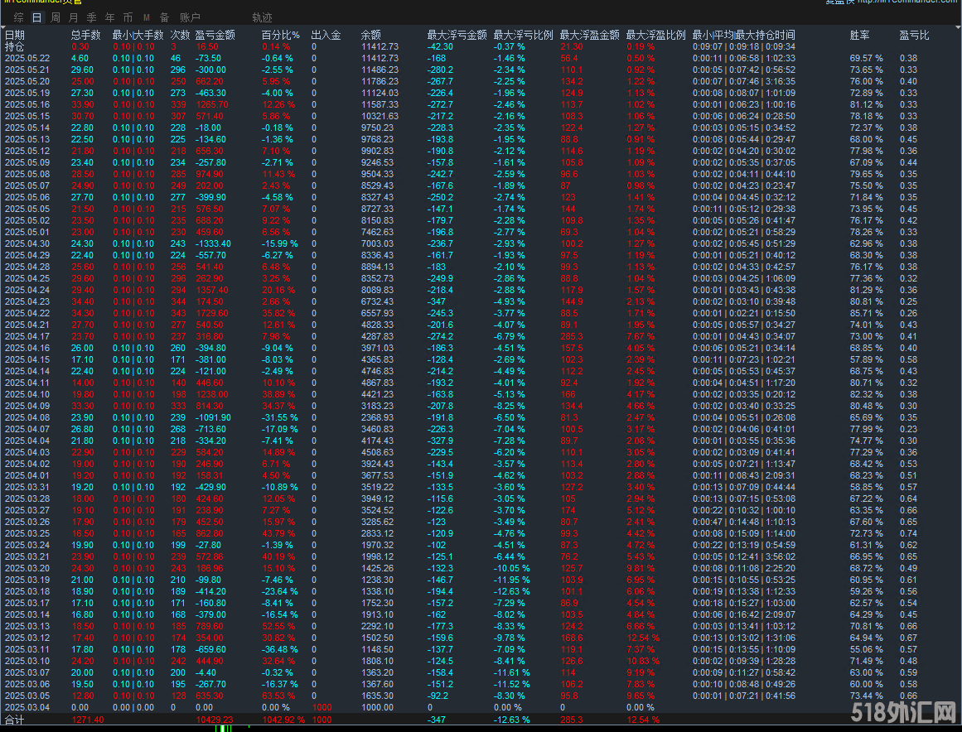Sort by the 胜率 column header
Viewport: 962px width, 732px height.
point(860,36)
